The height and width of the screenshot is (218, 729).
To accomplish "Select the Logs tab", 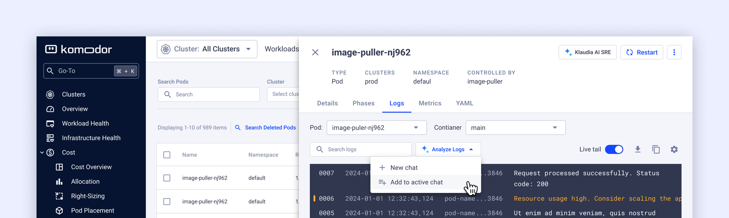I will (x=396, y=103).
